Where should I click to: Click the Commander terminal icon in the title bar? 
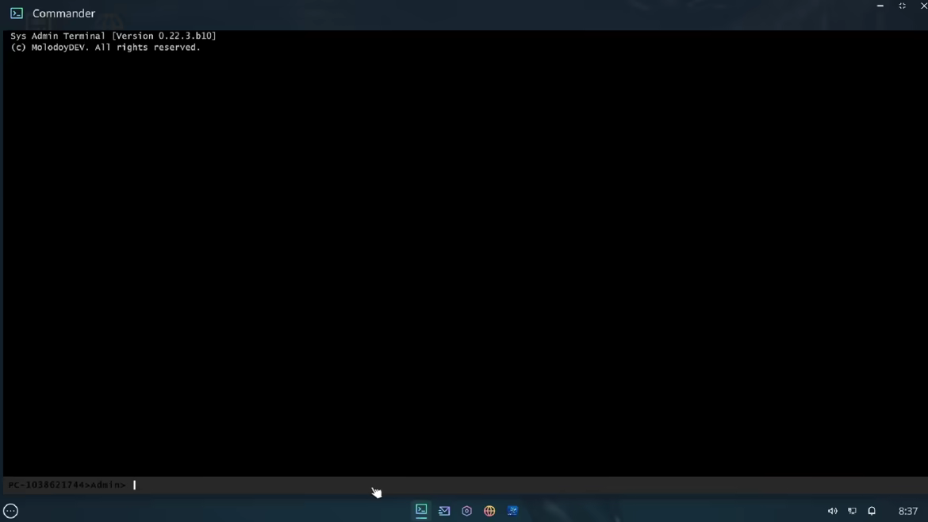[x=17, y=13]
